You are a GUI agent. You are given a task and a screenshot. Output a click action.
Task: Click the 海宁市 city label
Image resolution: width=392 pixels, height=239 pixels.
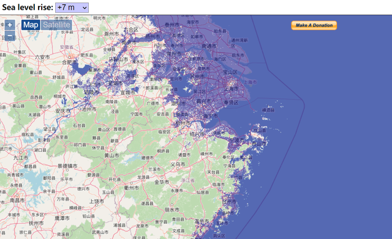tap(210, 116)
